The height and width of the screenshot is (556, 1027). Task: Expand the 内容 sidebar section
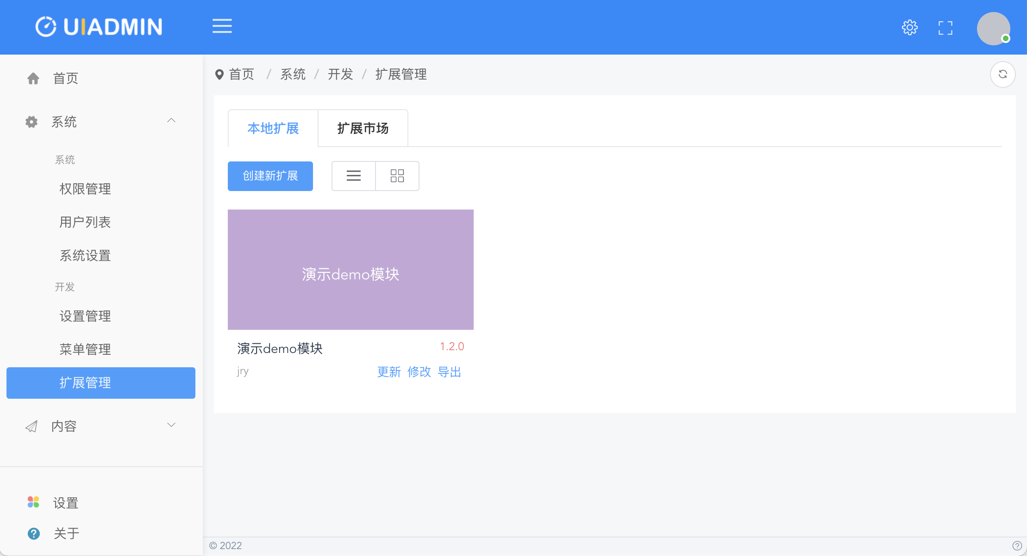coord(171,425)
